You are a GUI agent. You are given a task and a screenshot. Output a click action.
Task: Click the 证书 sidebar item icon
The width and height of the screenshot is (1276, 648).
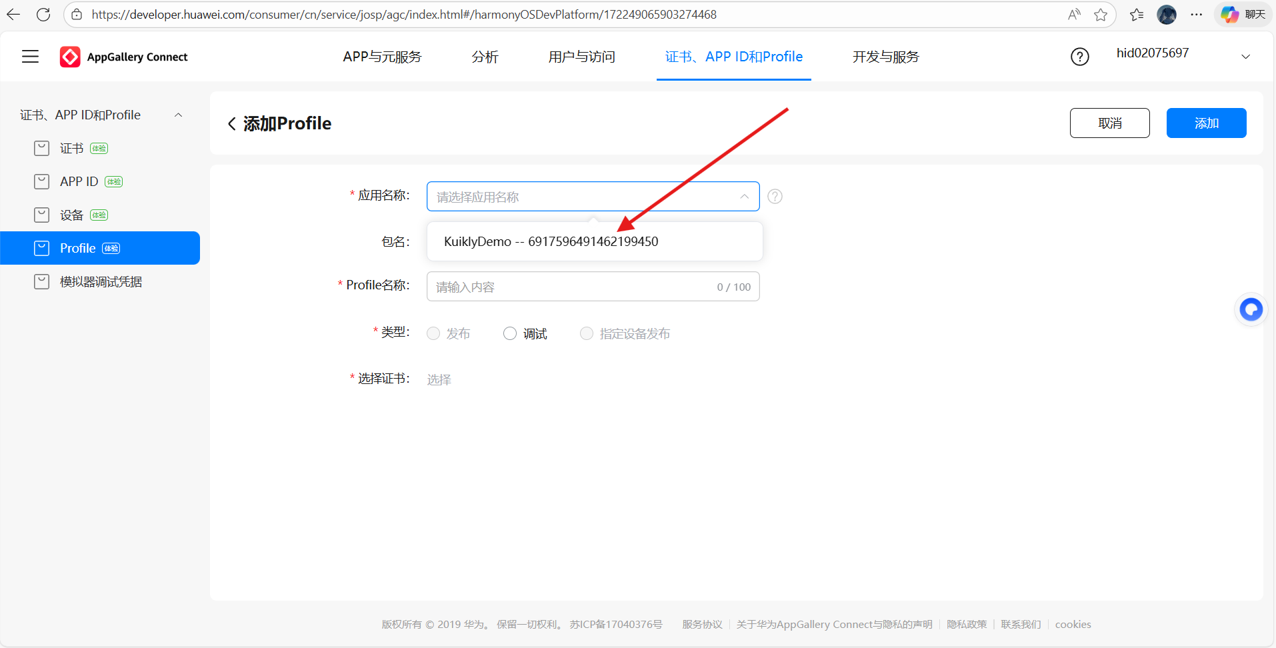pos(41,148)
